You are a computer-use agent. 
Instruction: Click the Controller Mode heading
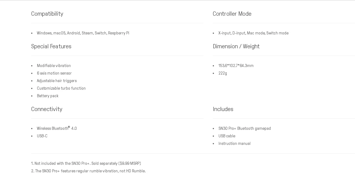click(x=232, y=14)
